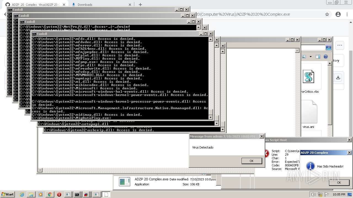
Task: Click the network icon in system tray
Action: 320,194
